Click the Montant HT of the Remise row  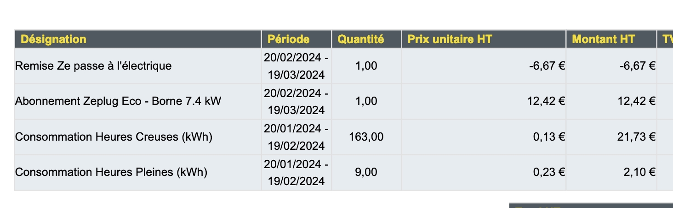click(638, 66)
